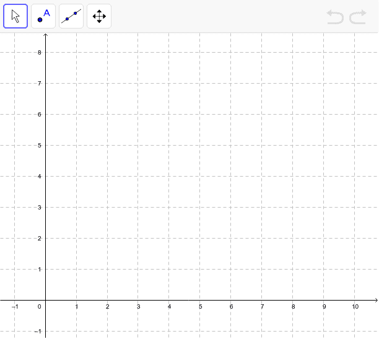The image size is (379, 339).
Task: Click y-axis label 4
Action: pyautogui.click(x=40, y=176)
